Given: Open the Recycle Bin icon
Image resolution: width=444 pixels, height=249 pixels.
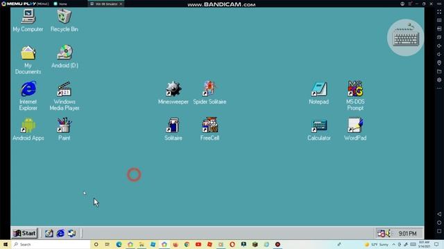Looking at the screenshot, I should pos(65,20).
